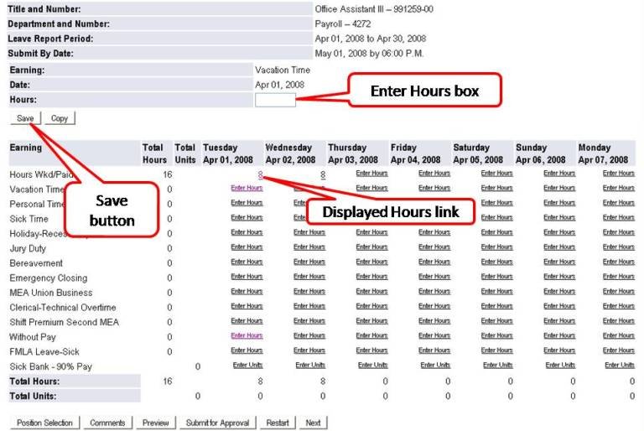This screenshot has width=644, height=431.
Task: Click Submit for Approval button
Action: tap(218, 423)
